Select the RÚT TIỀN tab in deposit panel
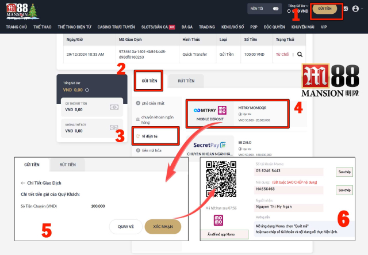The image size is (368, 255). tap(186, 81)
